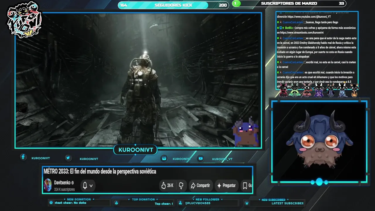Click the video title 'METRO 2033: El fin del mundo'
Image resolution: width=375 pixels, height=211 pixels.
tap(100, 171)
